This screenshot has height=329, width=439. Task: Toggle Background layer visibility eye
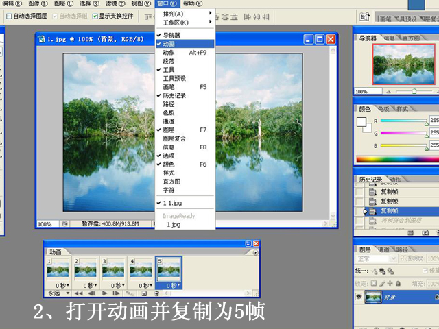(359, 297)
